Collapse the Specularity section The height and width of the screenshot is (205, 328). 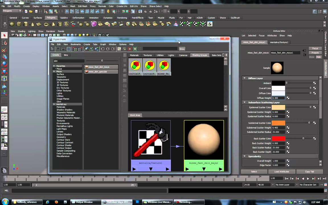(x=244, y=156)
